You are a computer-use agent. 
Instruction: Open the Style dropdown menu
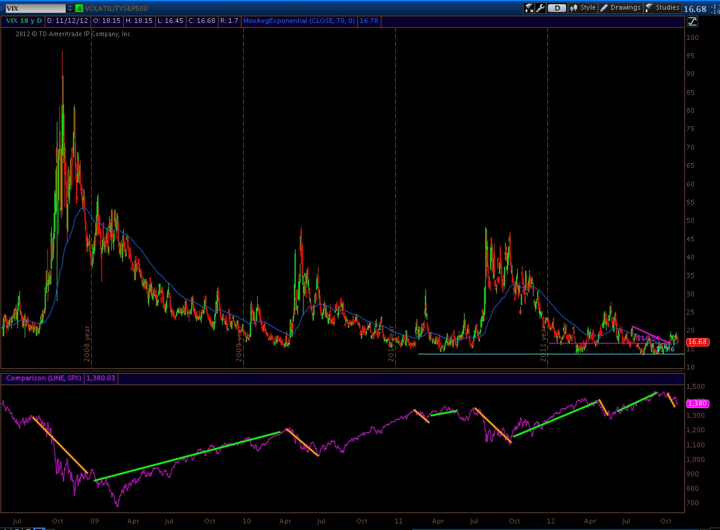click(x=587, y=7)
